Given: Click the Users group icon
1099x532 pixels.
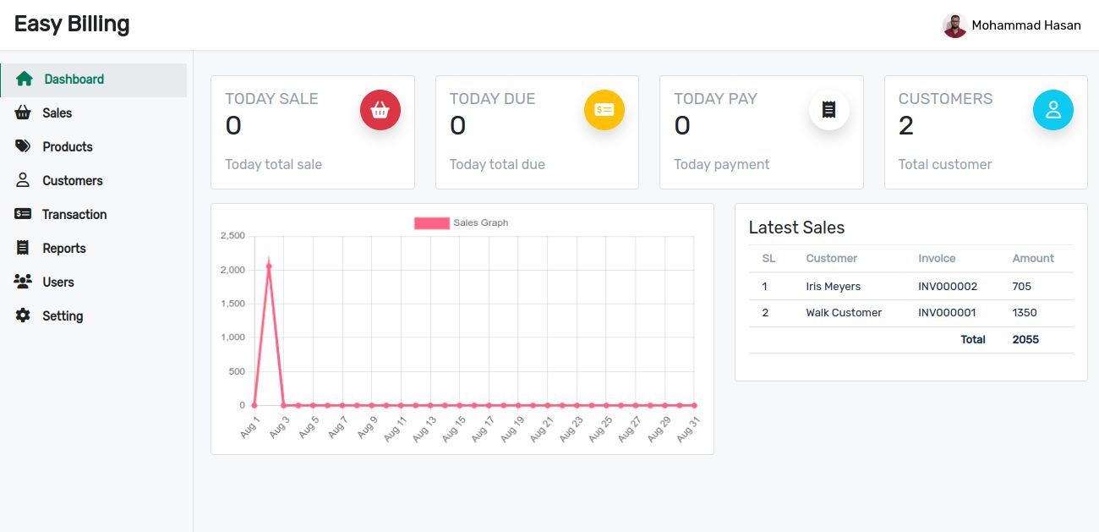Looking at the screenshot, I should 23,282.
